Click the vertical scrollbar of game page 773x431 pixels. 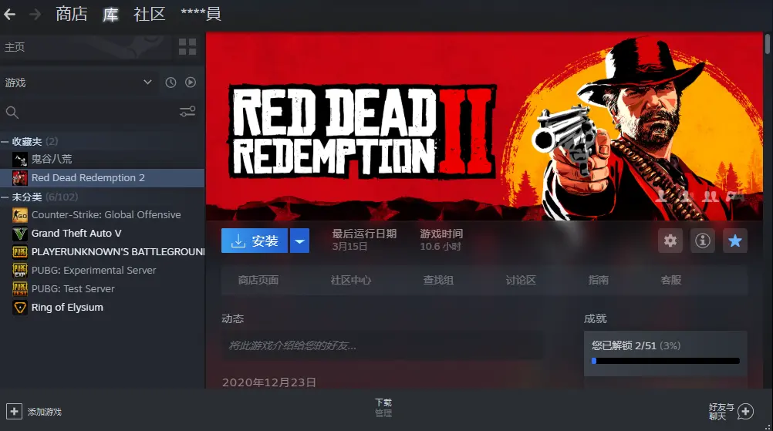coord(768,44)
